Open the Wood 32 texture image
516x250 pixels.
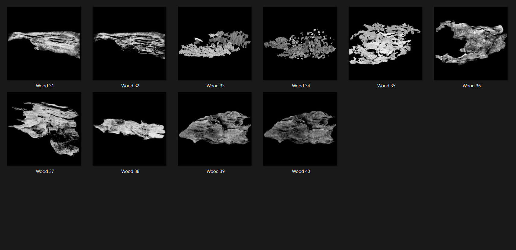pos(129,43)
